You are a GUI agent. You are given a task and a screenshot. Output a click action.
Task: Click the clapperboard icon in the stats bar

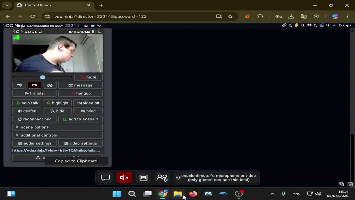pos(321,25)
